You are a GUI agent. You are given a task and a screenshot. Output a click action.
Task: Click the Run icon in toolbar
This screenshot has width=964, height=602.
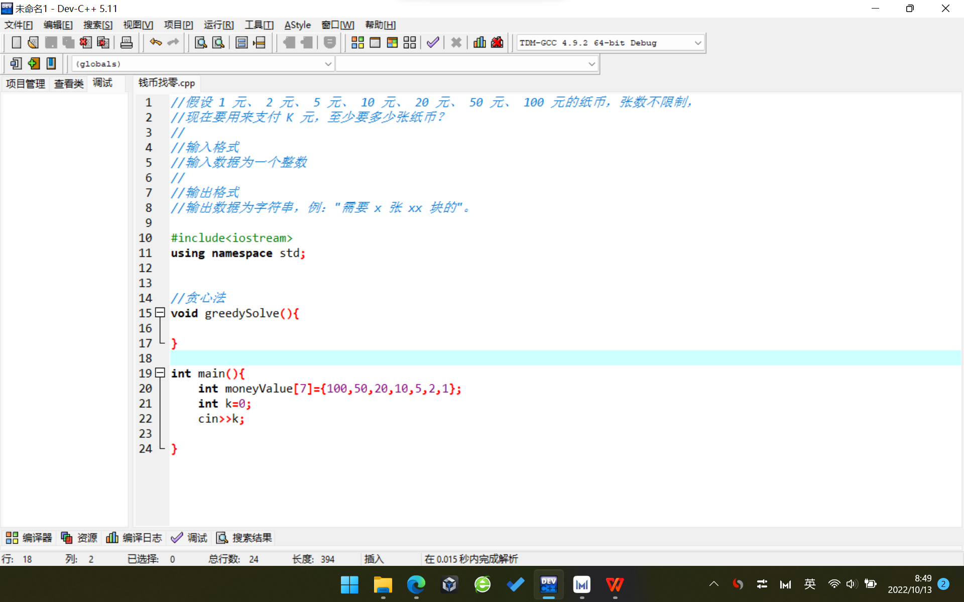pyautogui.click(x=375, y=43)
